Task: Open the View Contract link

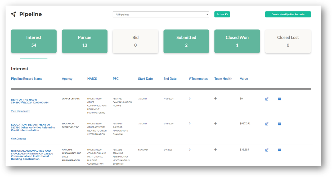Action: pyautogui.click(x=18, y=138)
